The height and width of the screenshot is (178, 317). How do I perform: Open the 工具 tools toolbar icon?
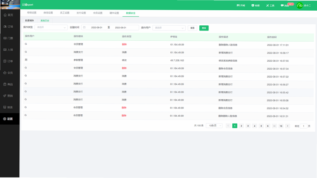click(270, 6)
